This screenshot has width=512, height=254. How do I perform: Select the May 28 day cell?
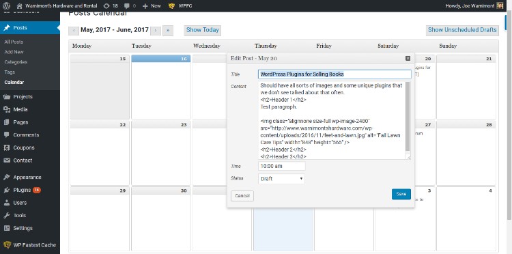point(466,153)
